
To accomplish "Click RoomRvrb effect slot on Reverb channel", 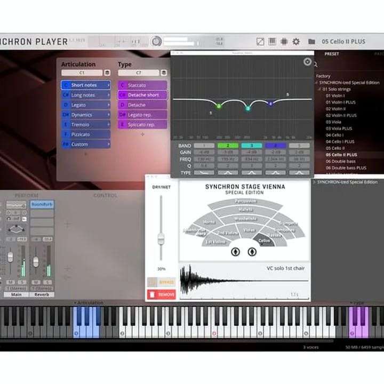I will tap(42, 204).
